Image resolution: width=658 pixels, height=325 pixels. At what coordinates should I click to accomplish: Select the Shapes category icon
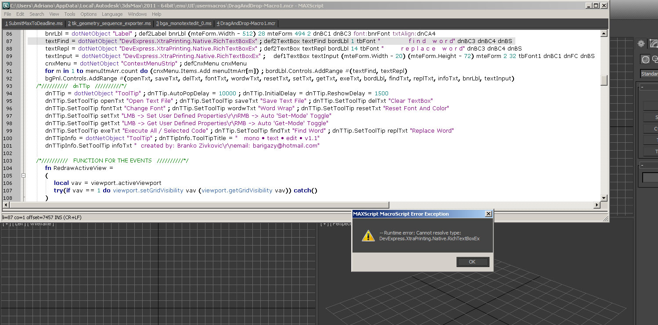tap(655, 60)
